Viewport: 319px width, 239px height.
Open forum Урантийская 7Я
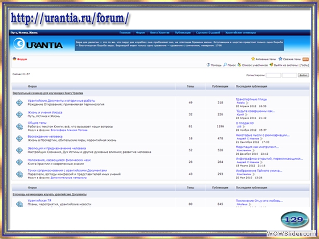click(39, 200)
